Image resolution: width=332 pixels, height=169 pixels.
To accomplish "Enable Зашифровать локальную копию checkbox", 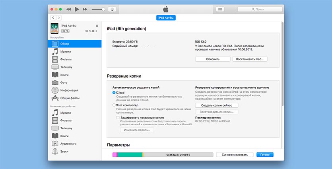I will click(x=118, y=118).
